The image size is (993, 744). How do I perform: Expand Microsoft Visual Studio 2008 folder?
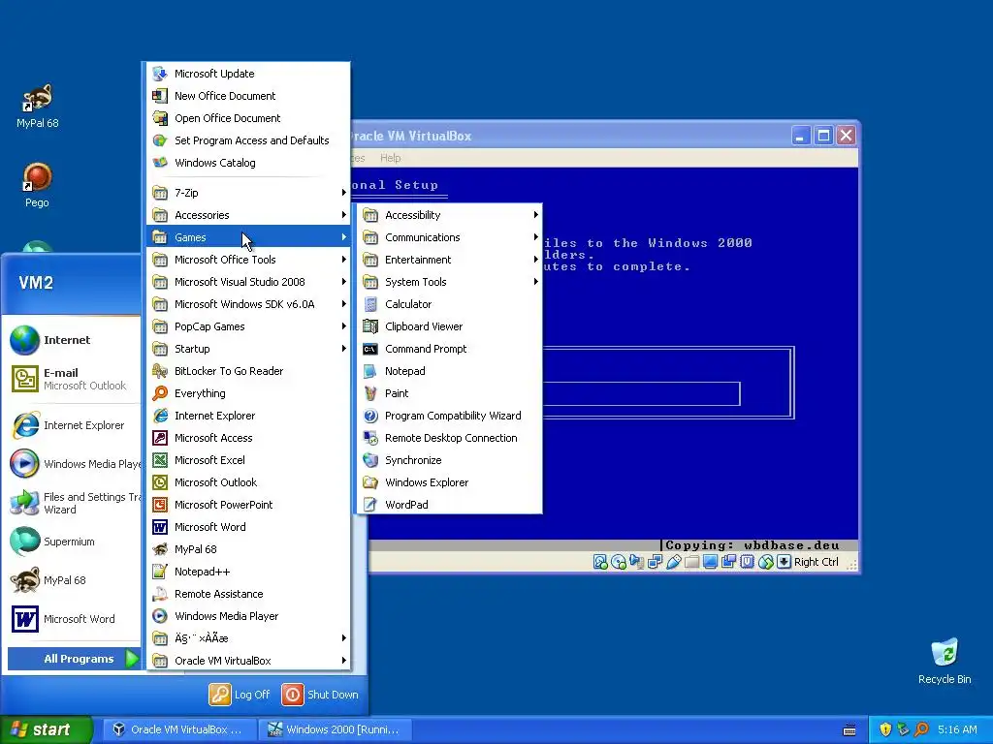(x=248, y=282)
